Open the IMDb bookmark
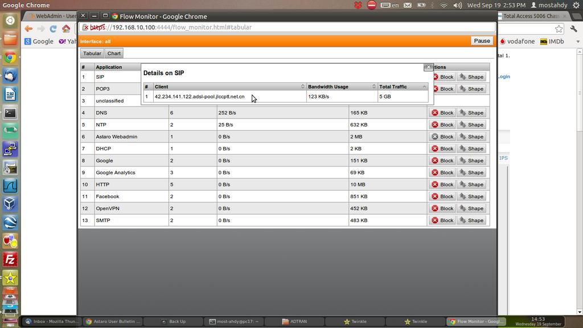 pos(552,41)
